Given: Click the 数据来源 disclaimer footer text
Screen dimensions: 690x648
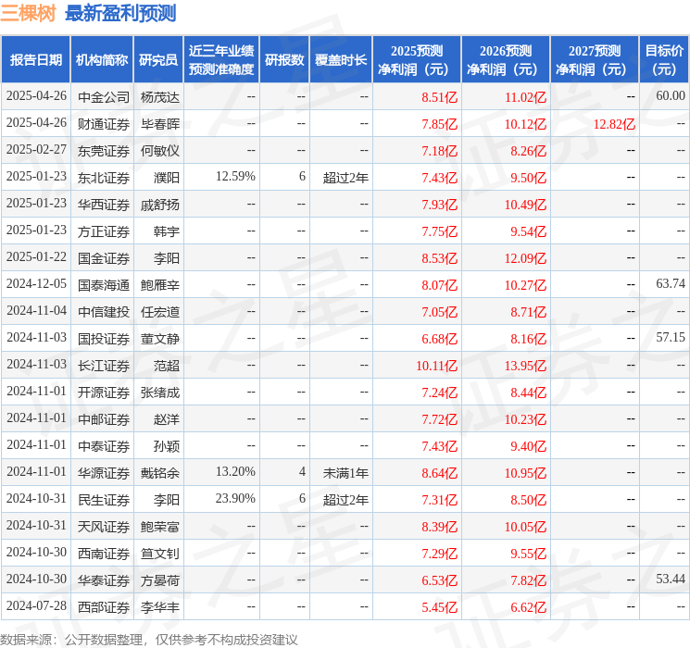Looking at the screenshot, I should pos(149,639).
